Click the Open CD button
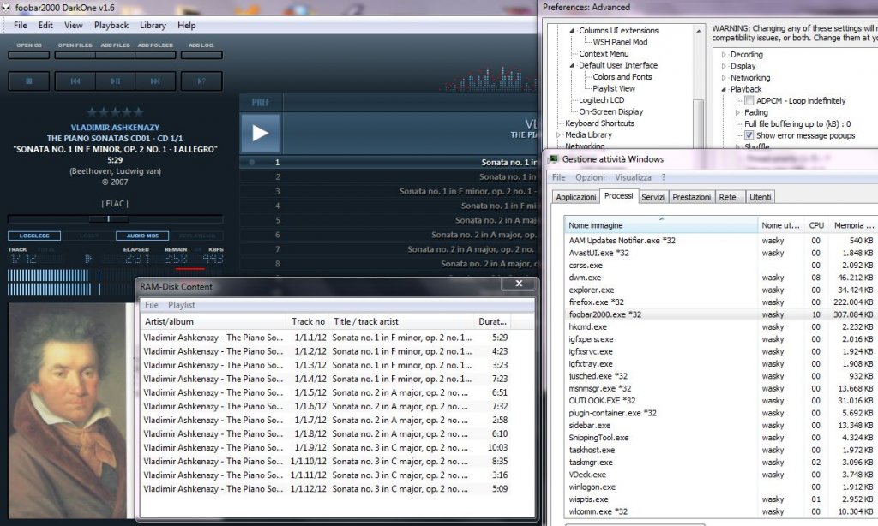Image resolution: width=878 pixels, height=526 pixels. [29, 55]
